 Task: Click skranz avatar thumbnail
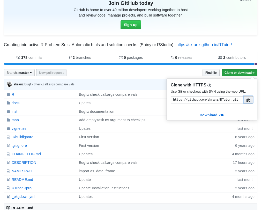10,84
